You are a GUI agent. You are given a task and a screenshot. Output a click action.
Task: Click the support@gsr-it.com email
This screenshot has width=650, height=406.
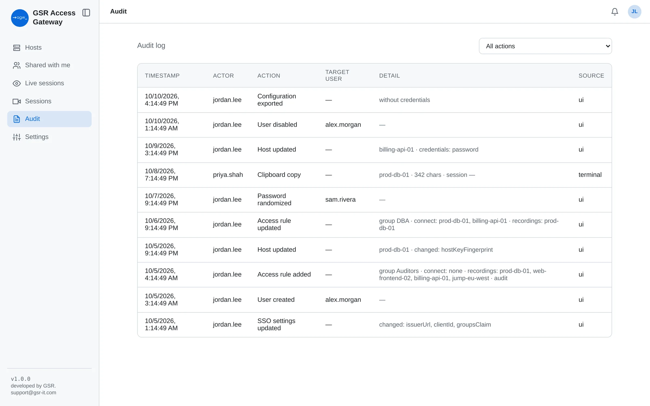pos(33,392)
